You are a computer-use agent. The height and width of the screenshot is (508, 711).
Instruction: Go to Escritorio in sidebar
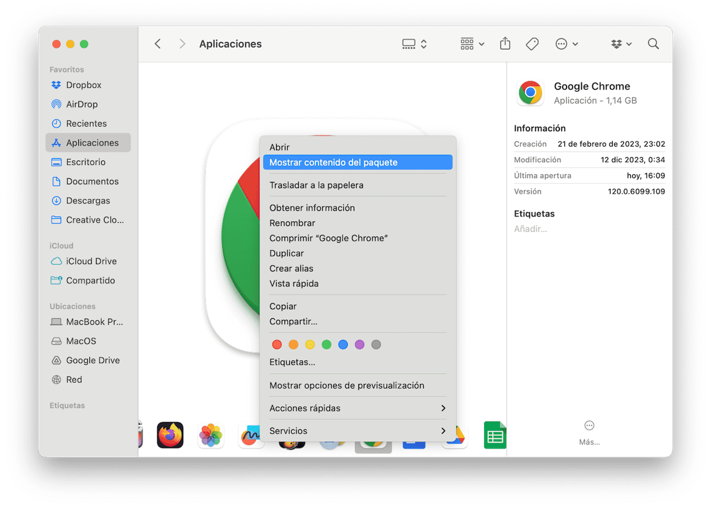(x=88, y=162)
